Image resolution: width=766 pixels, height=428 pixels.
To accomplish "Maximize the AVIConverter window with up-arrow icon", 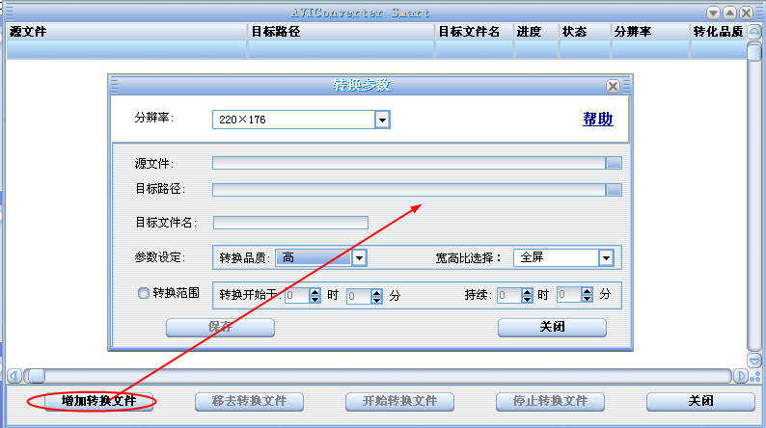I will pyautogui.click(x=729, y=13).
